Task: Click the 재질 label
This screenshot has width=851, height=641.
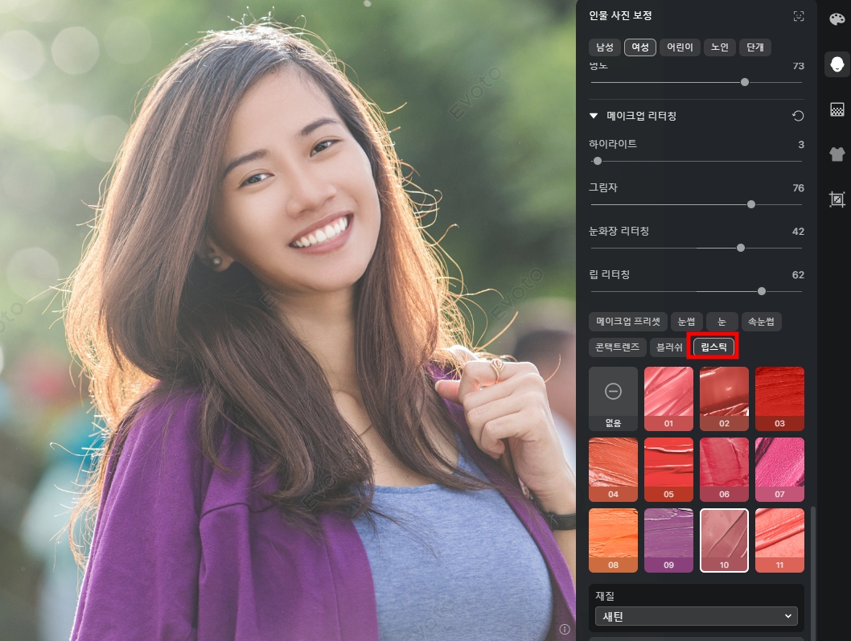Action: tap(605, 595)
